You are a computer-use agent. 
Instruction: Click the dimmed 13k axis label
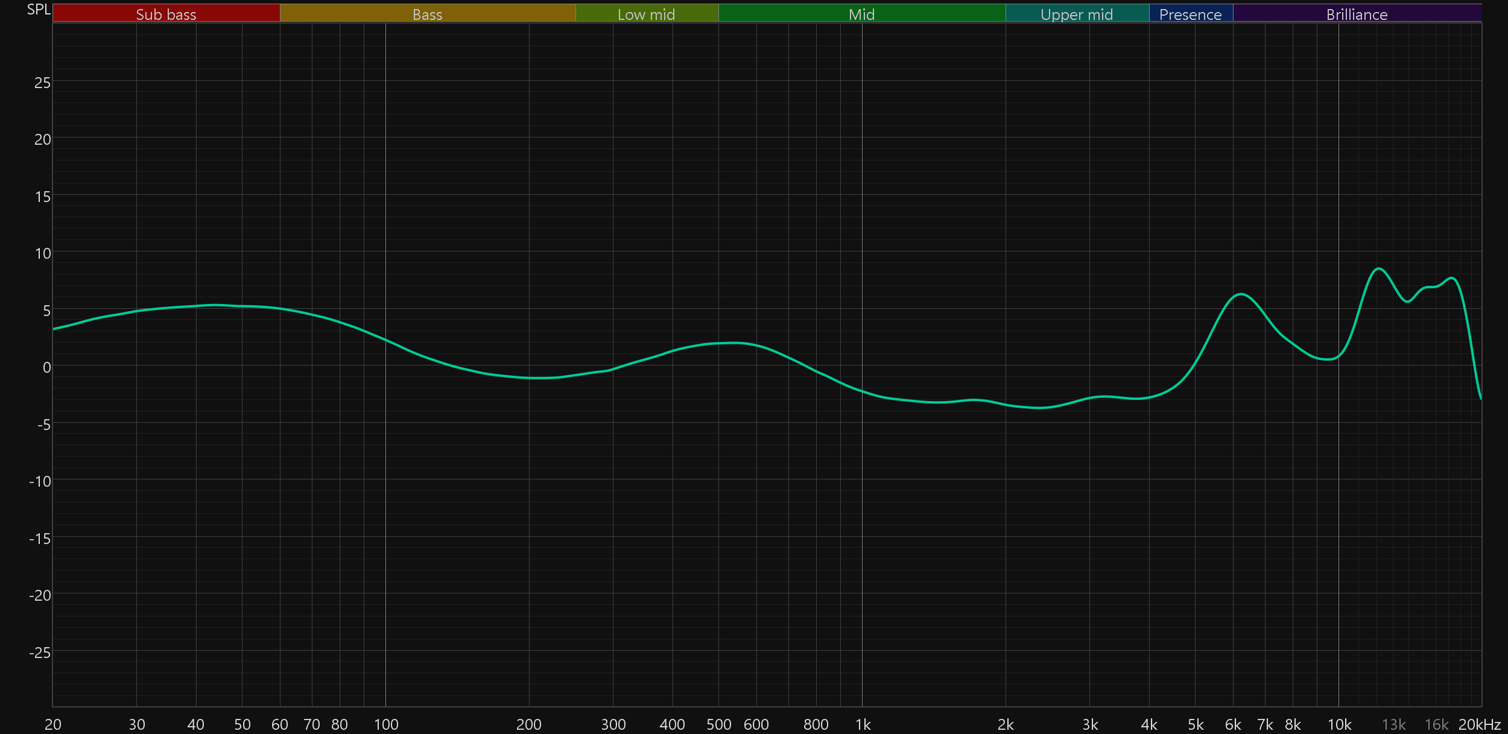pyautogui.click(x=1393, y=724)
